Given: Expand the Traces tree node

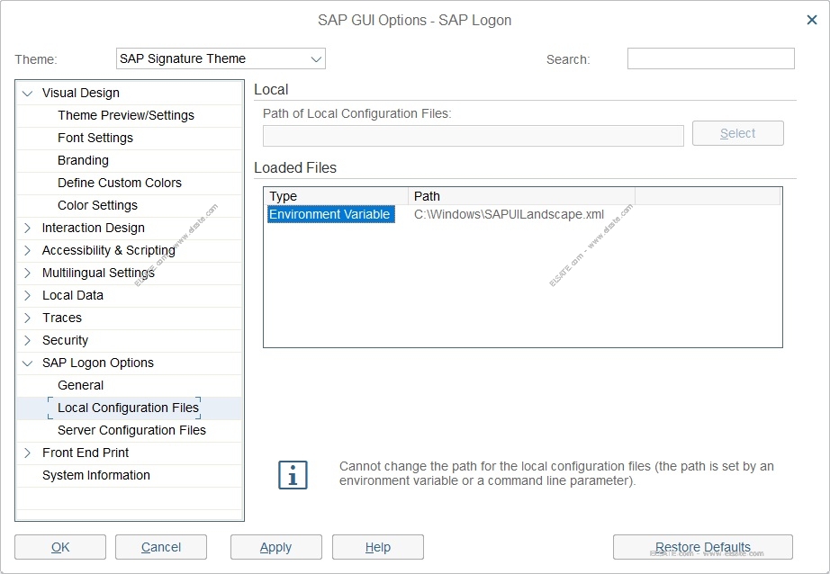Looking at the screenshot, I should (x=28, y=318).
